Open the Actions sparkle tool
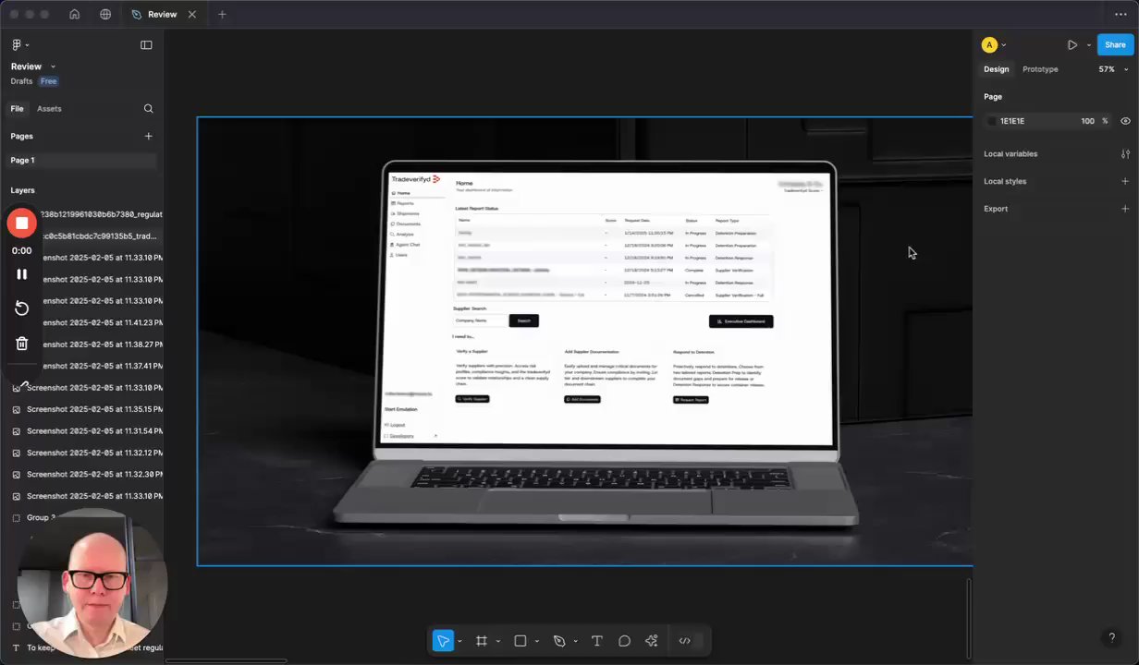This screenshot has width=1139, height=665. tap(652, 641)
